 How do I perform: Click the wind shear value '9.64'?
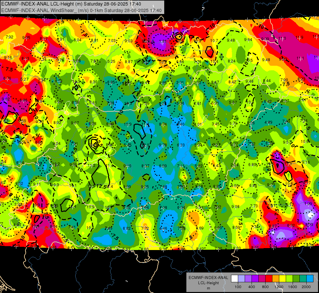pos(248,40)
